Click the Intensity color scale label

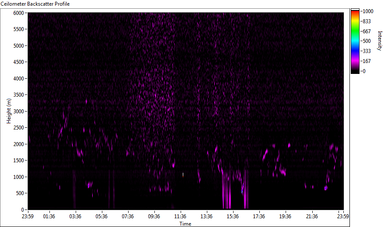point(380,41)
